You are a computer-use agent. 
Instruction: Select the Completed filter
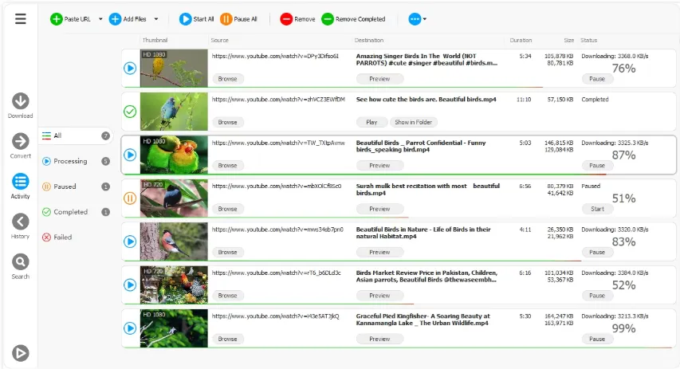point(76,212)
